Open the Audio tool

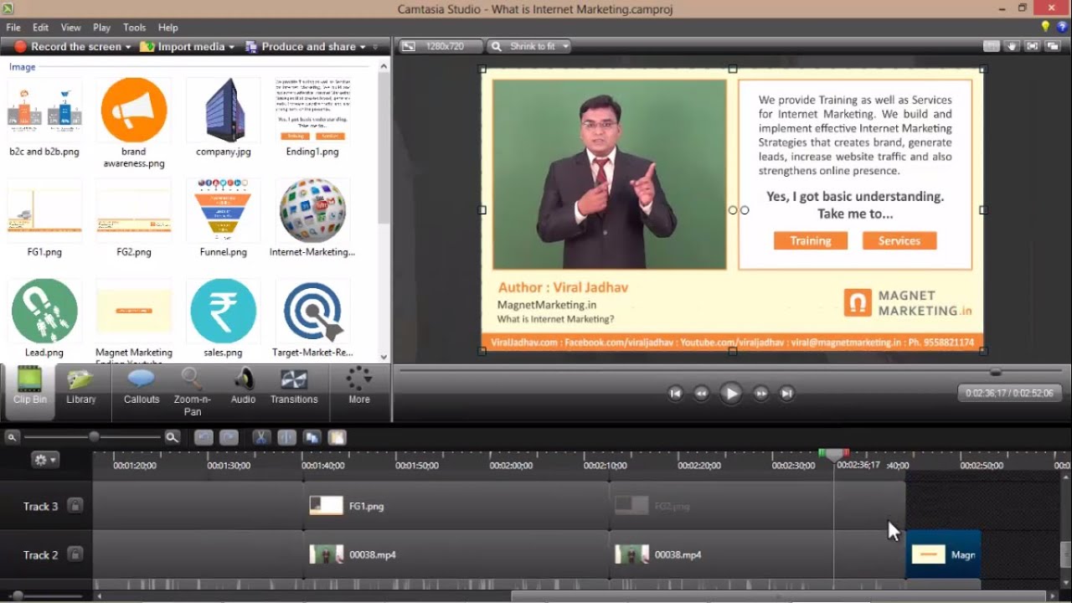click(x=243, y=387)
